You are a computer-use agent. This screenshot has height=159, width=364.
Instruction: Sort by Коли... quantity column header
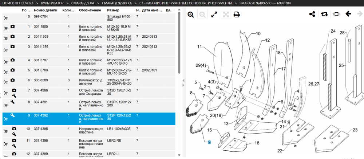pos(68,11)
